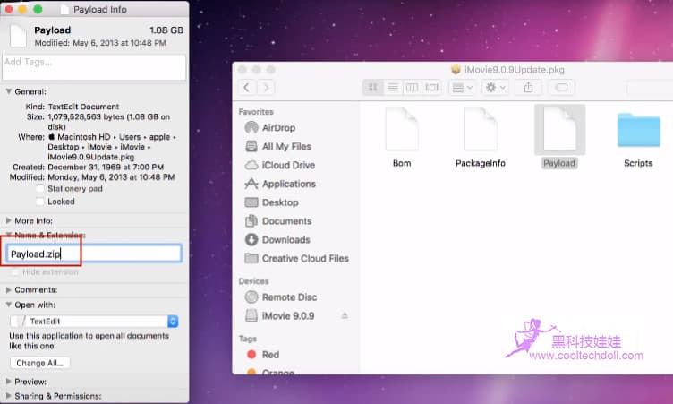Click the Macintosh HD path text
Screen dimensions: 673x404
point(84,137)
